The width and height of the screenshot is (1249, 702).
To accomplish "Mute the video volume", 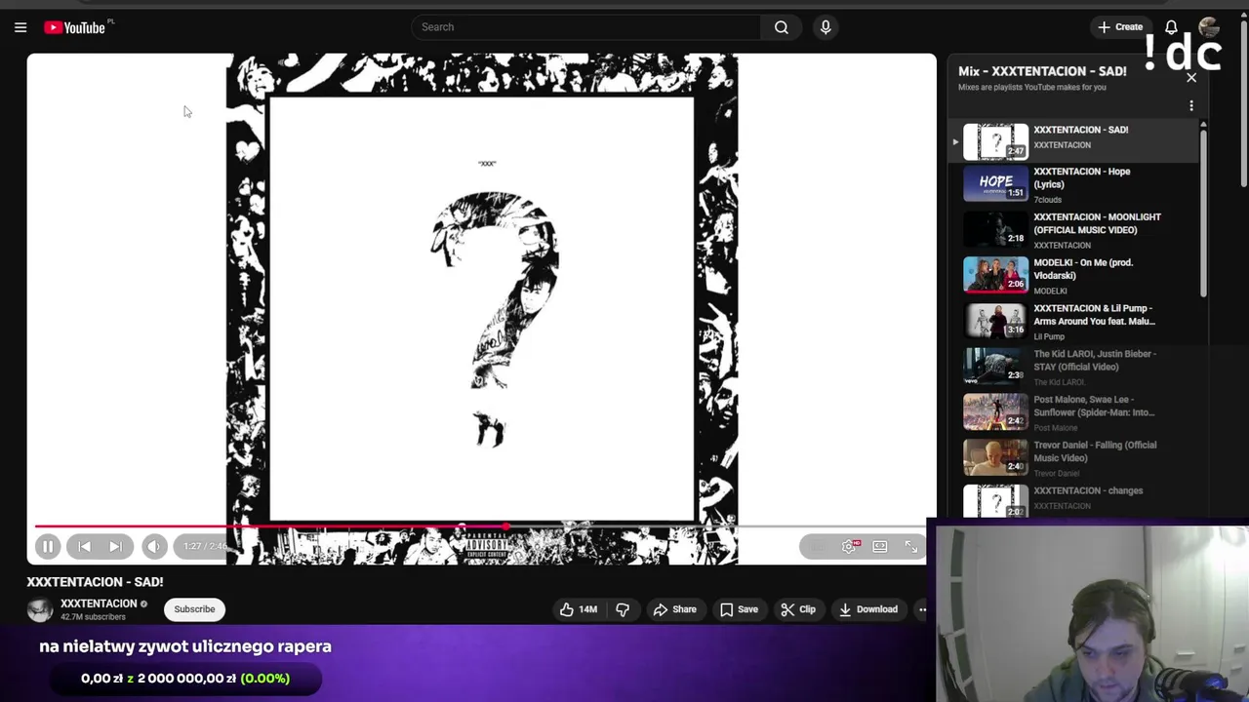I will [x=153, y=547].
